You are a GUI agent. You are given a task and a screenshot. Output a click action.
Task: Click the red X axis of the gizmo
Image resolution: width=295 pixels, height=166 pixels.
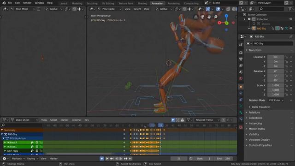click(x=219, y=23)
